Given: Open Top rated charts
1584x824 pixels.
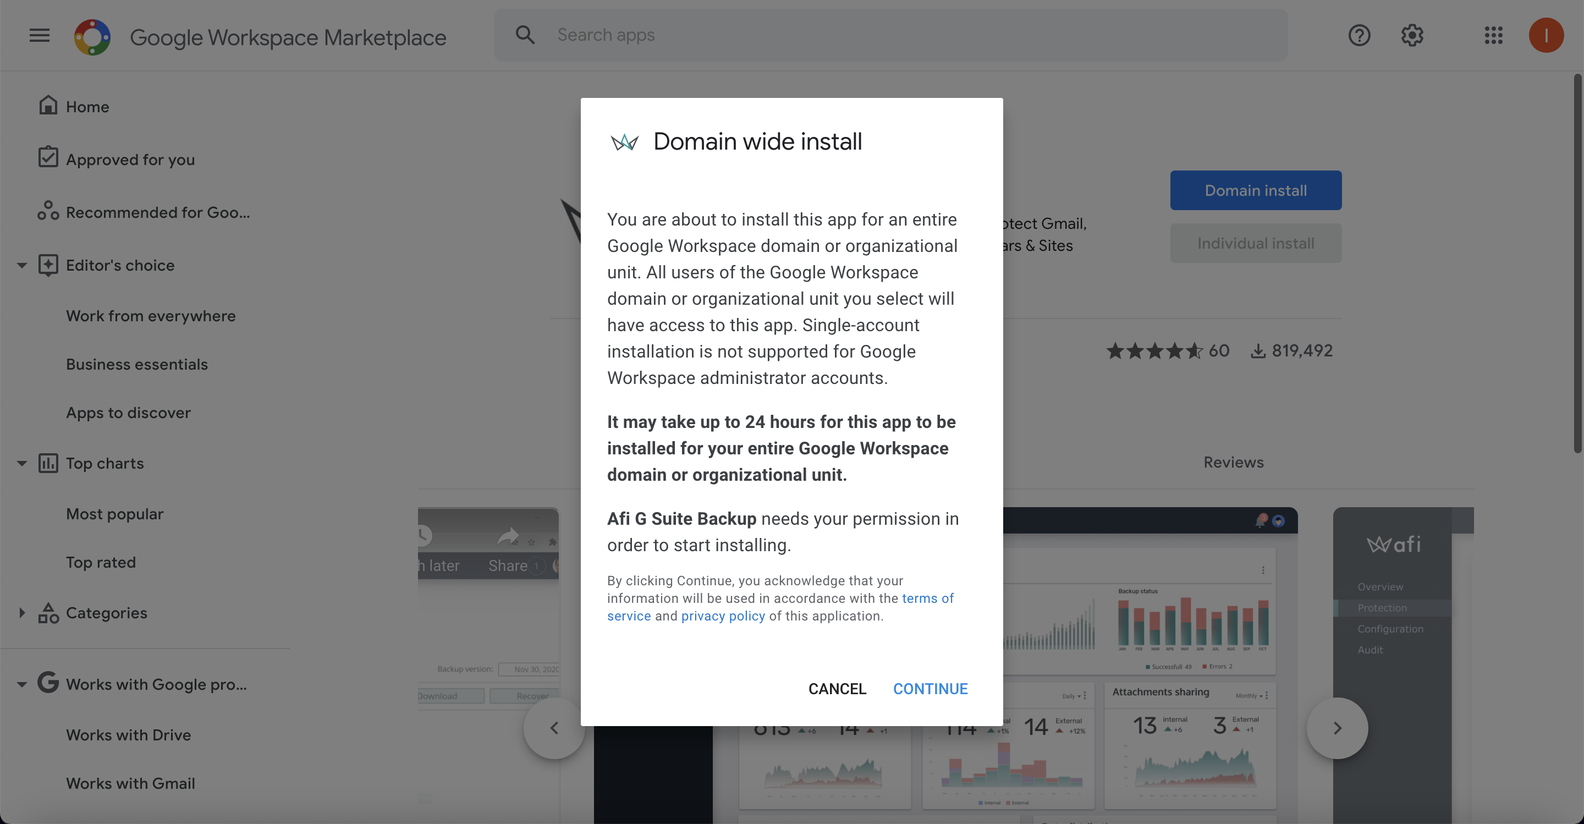Looking at the screenshot, I should (x=101, y=562).
